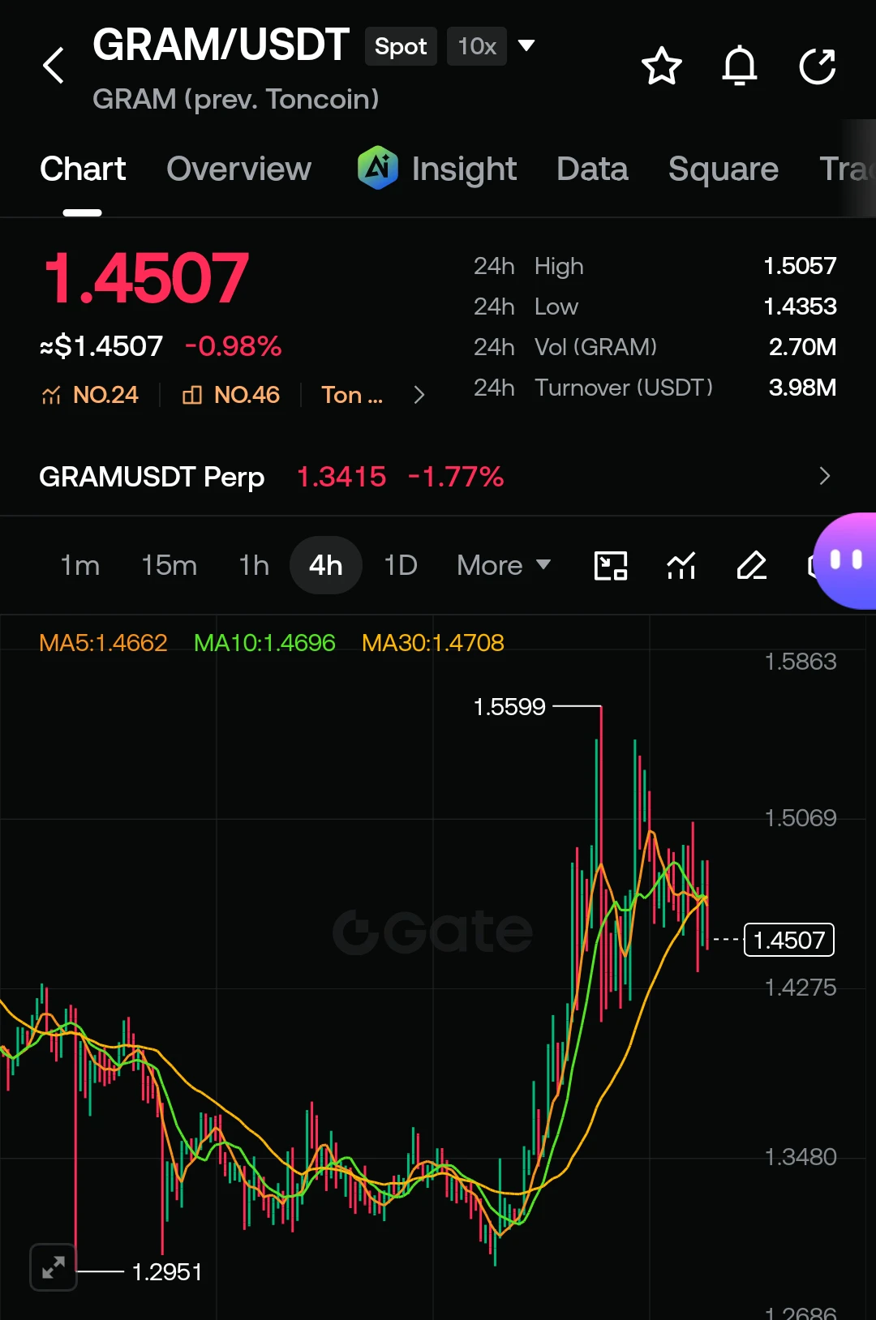This screenshot has height=1320, width=876.
Task: Select the 4h timeframe
Action: coord(326,565)
